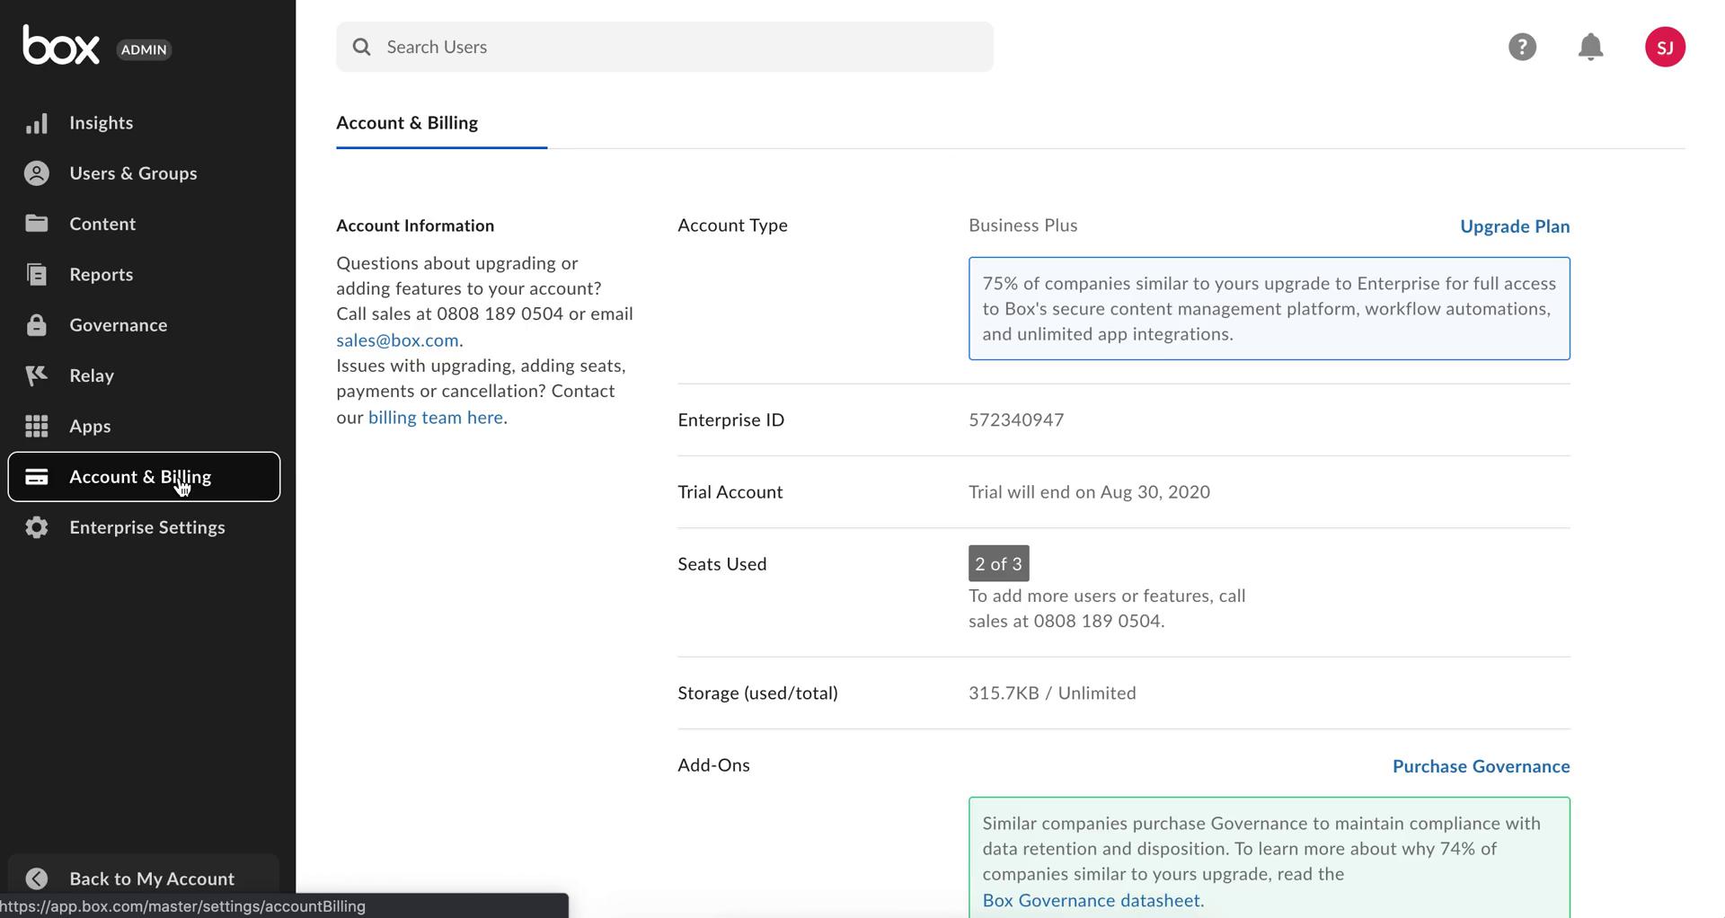
Task: Click the search magnifier icon
Action: 361,47
